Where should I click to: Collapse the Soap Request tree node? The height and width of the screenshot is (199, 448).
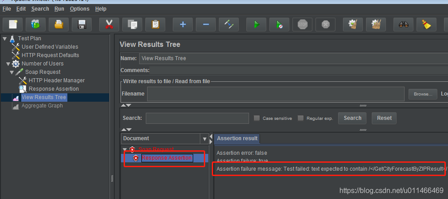pyautogui.click(x=12, y=72)
